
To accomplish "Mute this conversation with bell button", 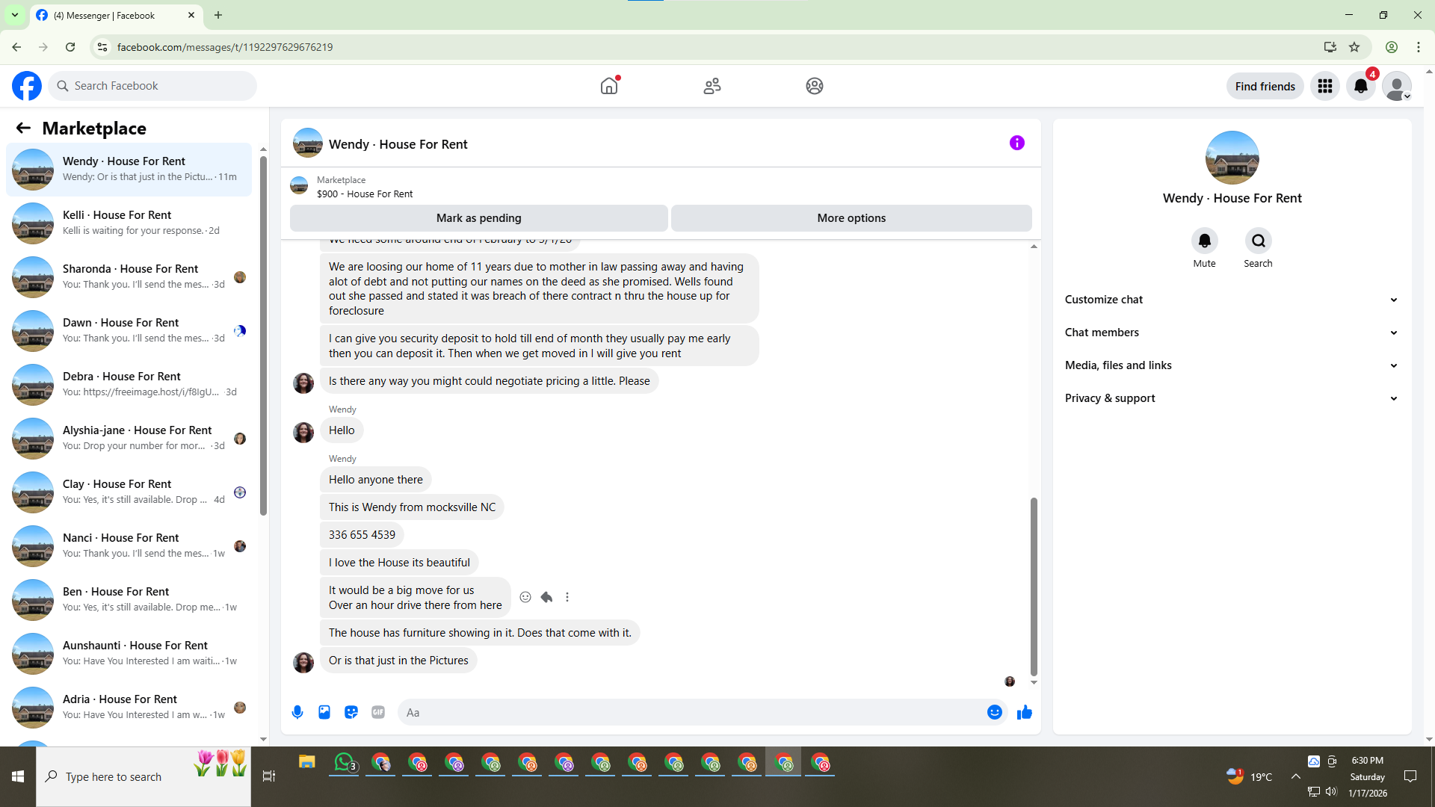I will point(1204,241).
